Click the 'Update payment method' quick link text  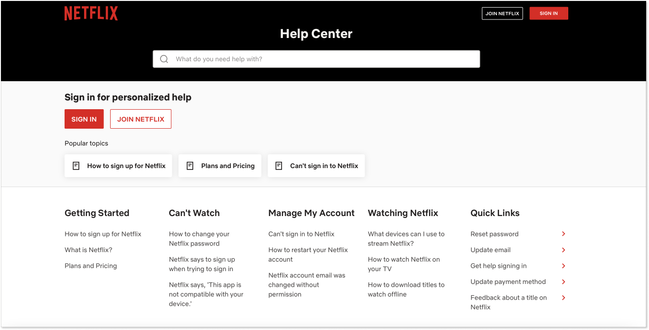(x=508, y=282)
